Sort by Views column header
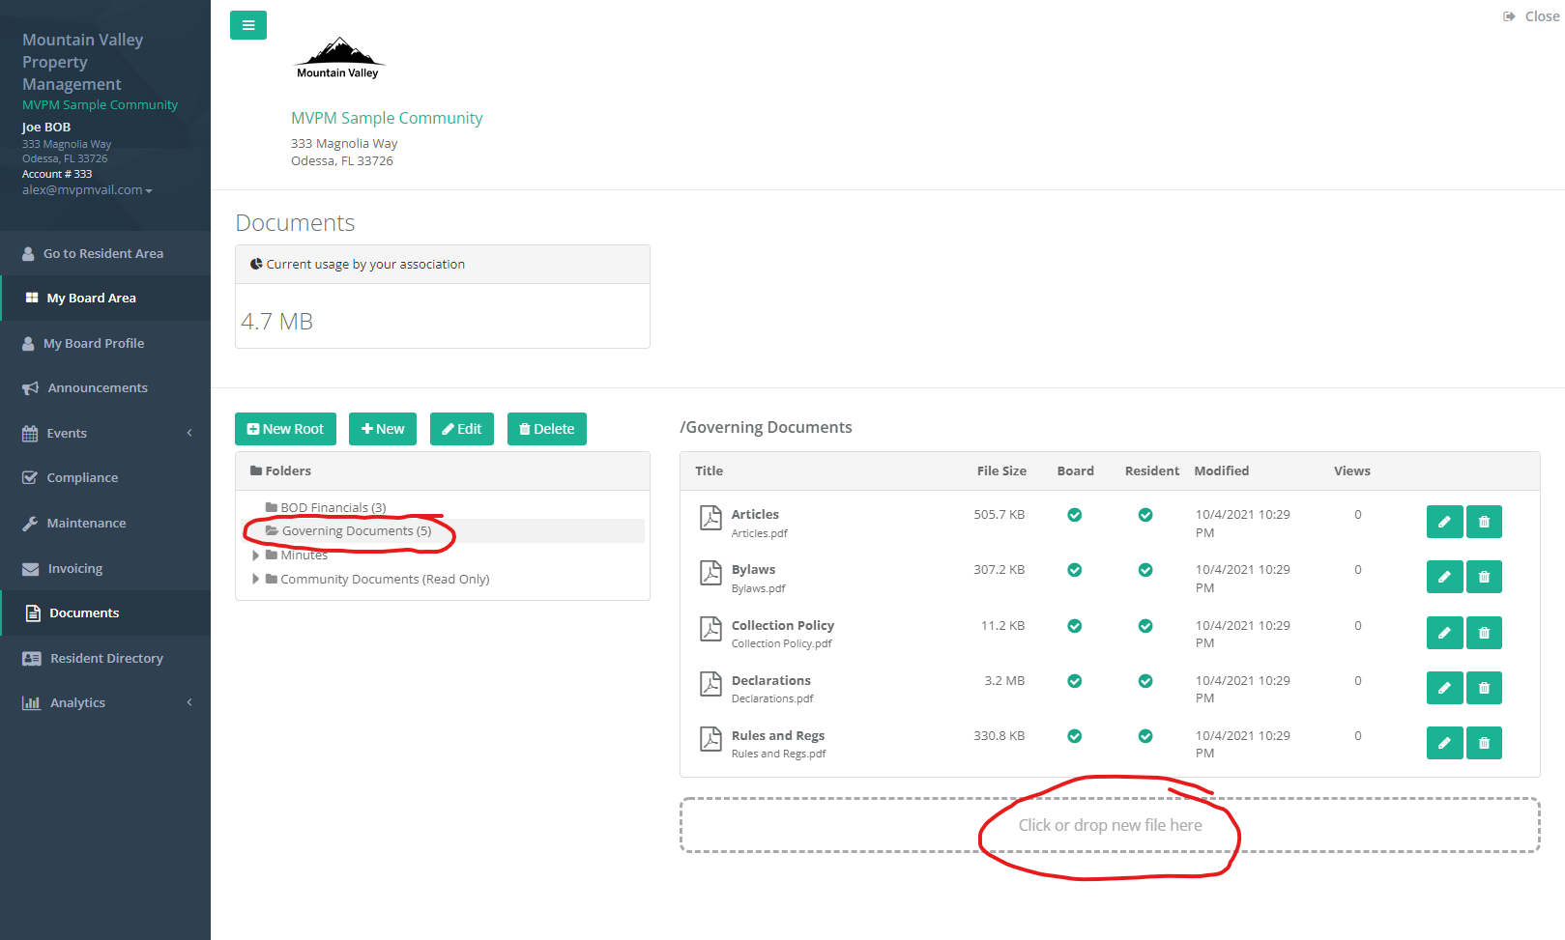The height and width of the screenshot is (940, 1565). point(1352,470)
